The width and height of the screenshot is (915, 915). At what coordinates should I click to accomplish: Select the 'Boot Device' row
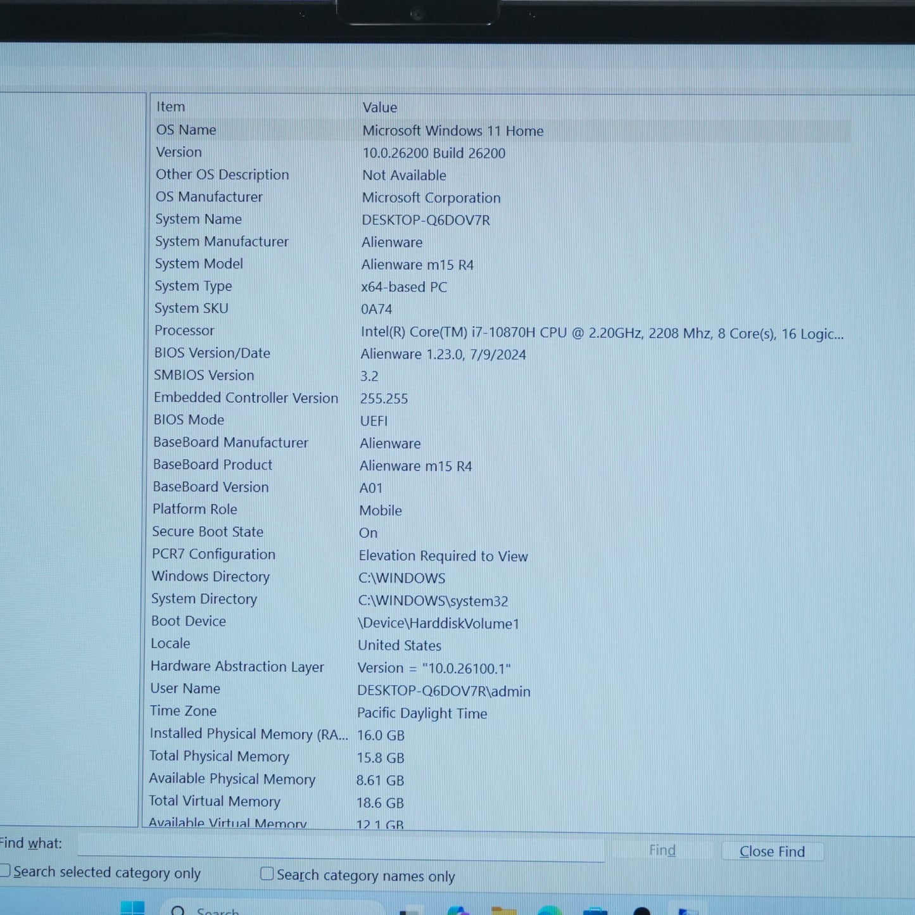189,621
